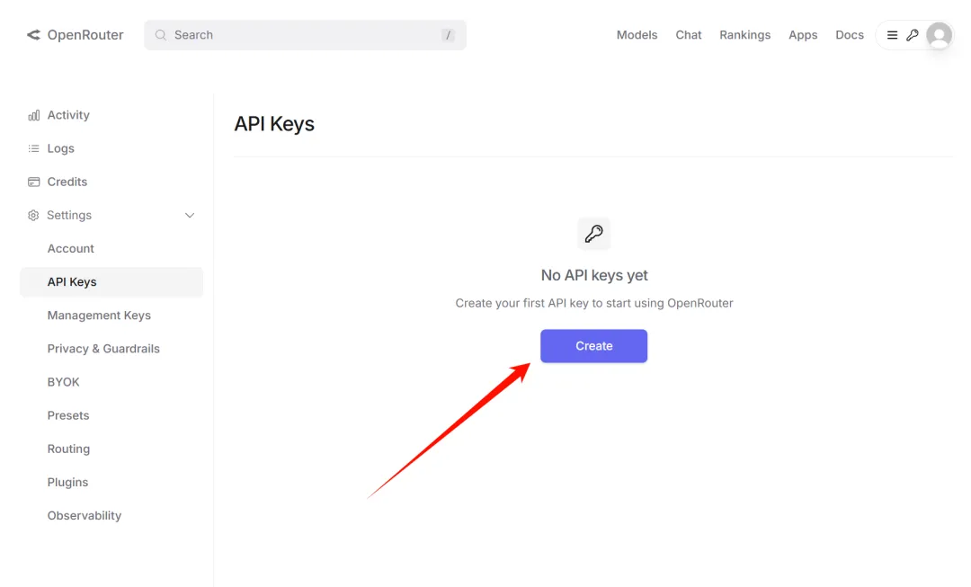Click the slash shortcut badge in search
Image resolution: width=971 pixels, height=587 pixels.
click(x=448, y=35)
